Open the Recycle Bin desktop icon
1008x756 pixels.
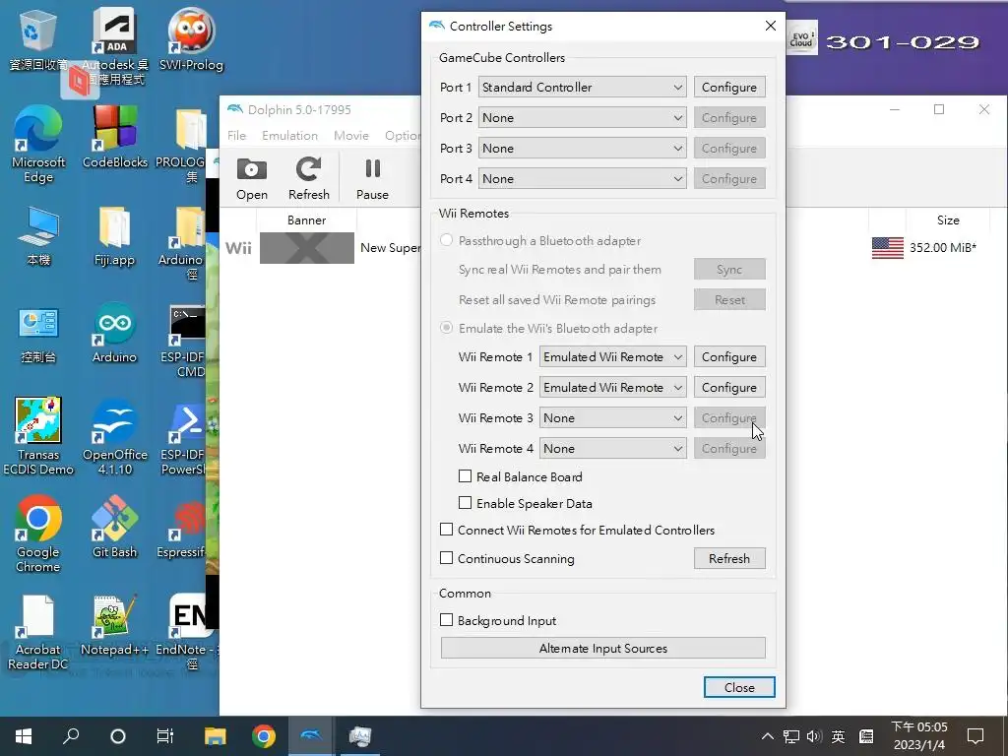coord(38,38)
